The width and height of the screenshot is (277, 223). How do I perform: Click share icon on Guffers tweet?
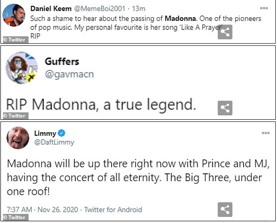tap(225, 108)
